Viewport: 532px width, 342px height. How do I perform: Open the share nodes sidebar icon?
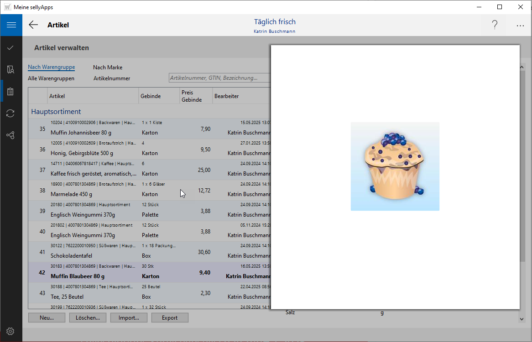click(x=10, y=135)
